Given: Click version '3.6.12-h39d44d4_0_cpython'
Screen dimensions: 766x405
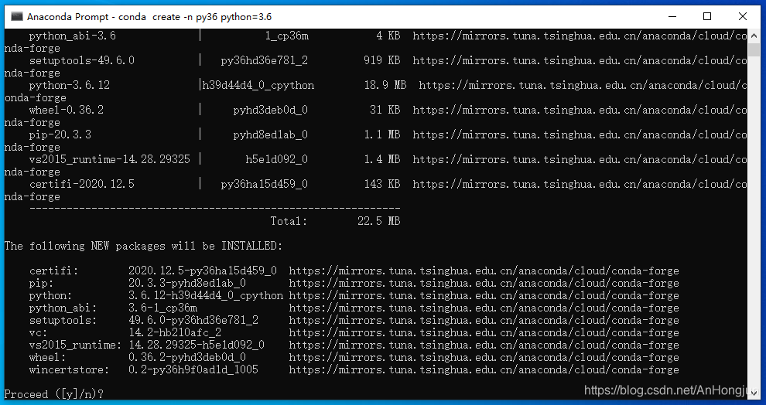Looking at the screenshot, I should [x=206, y=296].
